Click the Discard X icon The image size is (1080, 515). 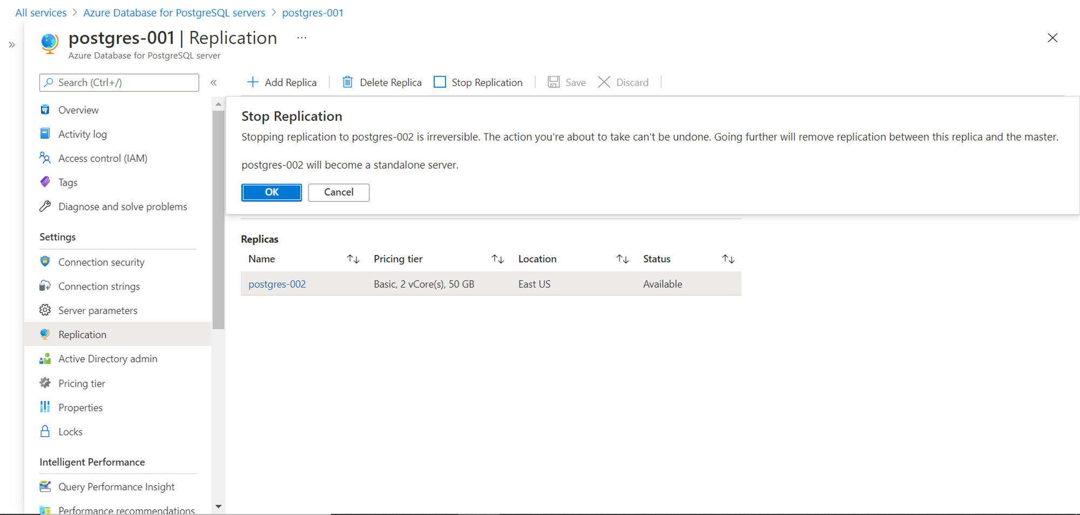point(604,82)
